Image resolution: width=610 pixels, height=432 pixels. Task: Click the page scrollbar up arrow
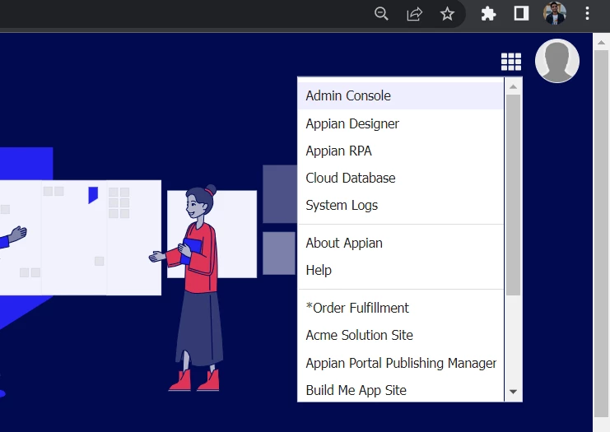601,42
